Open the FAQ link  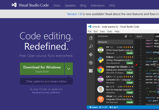[112, 6]
